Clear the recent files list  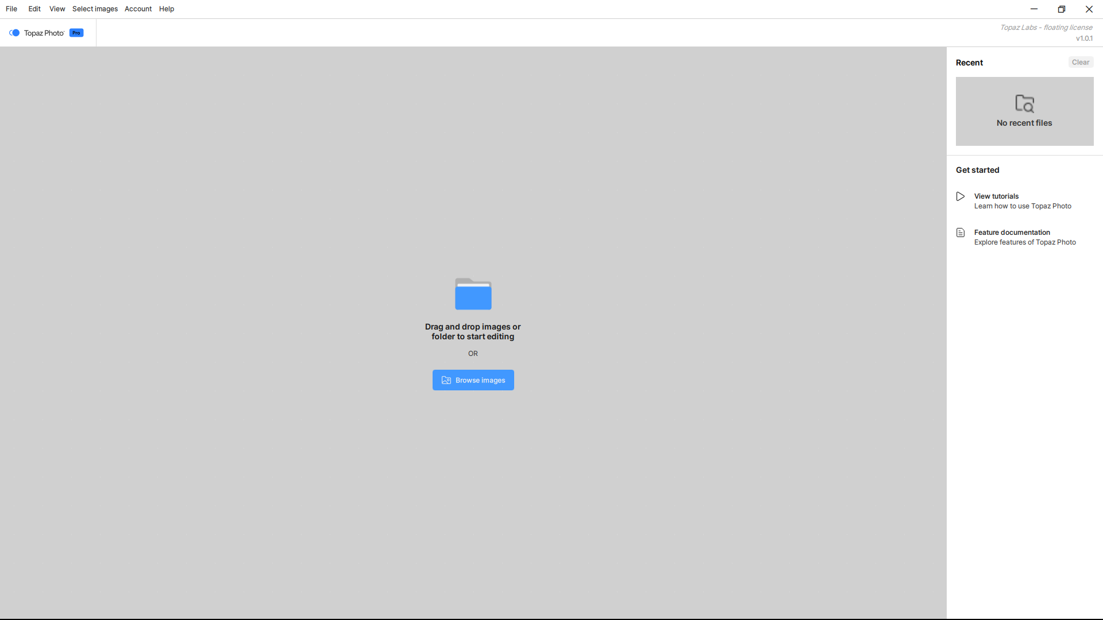1080,62
